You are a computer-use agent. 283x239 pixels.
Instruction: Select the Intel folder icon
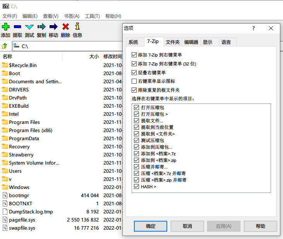(x=5, y=114)
